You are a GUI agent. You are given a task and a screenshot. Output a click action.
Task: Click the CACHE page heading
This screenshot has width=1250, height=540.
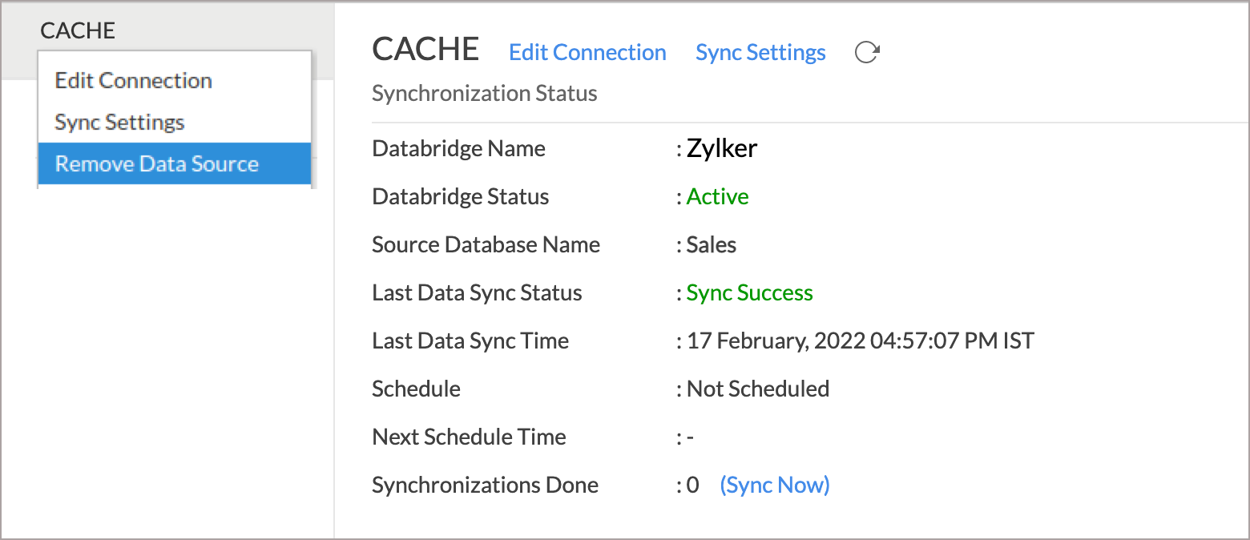point(425,50)
